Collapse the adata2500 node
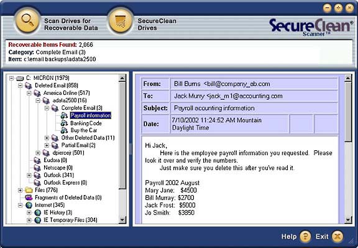Screen dimensions: 358x248 [38, 100]
